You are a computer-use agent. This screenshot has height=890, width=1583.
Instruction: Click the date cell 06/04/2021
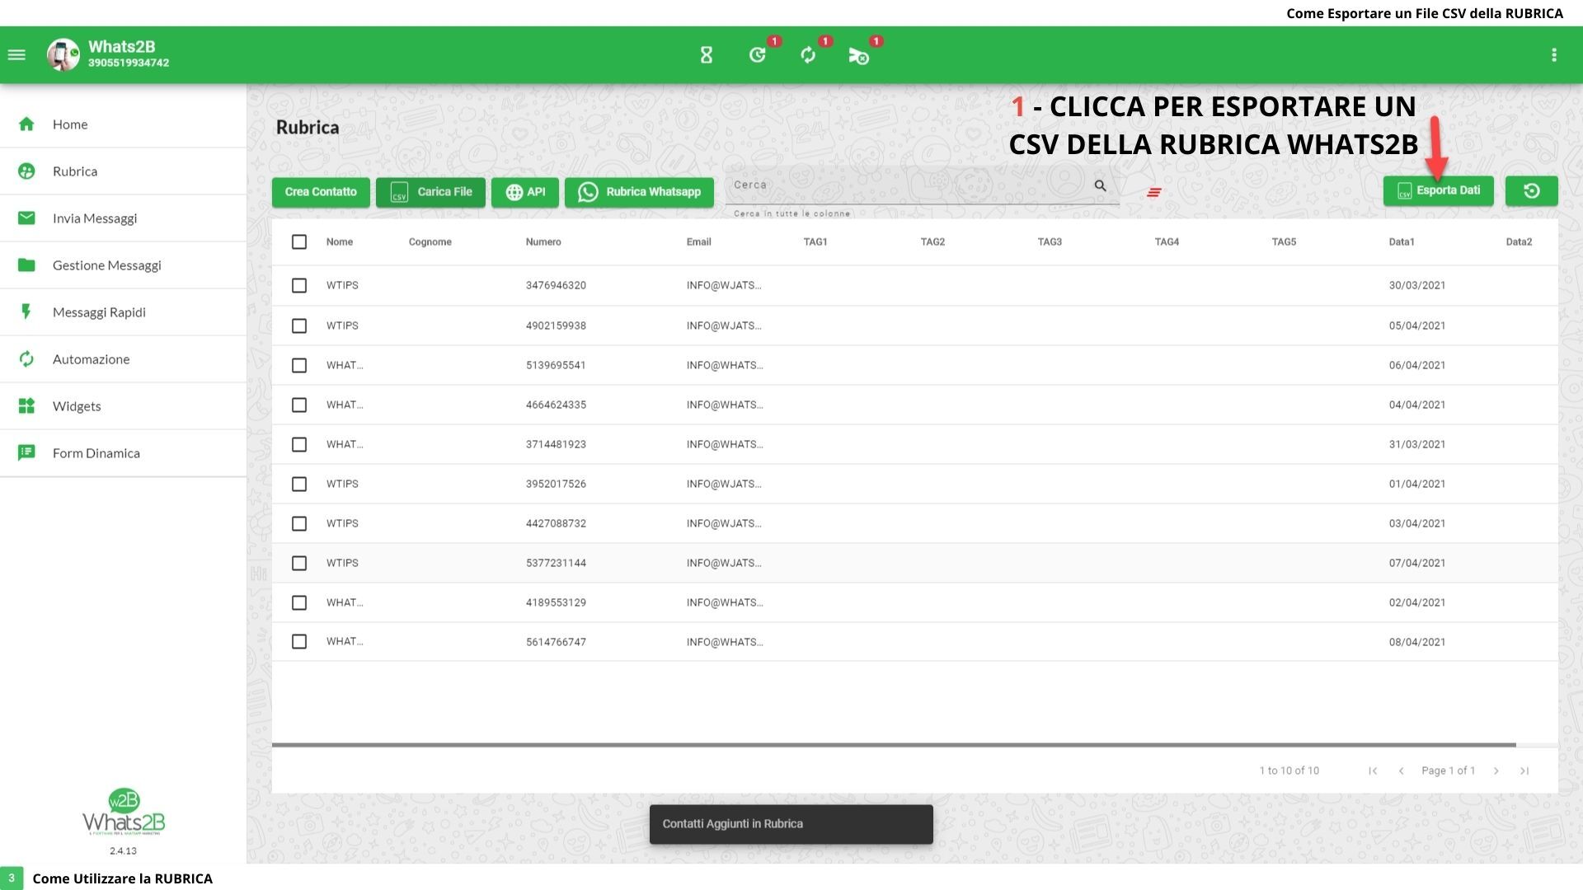coord(1417,365)
